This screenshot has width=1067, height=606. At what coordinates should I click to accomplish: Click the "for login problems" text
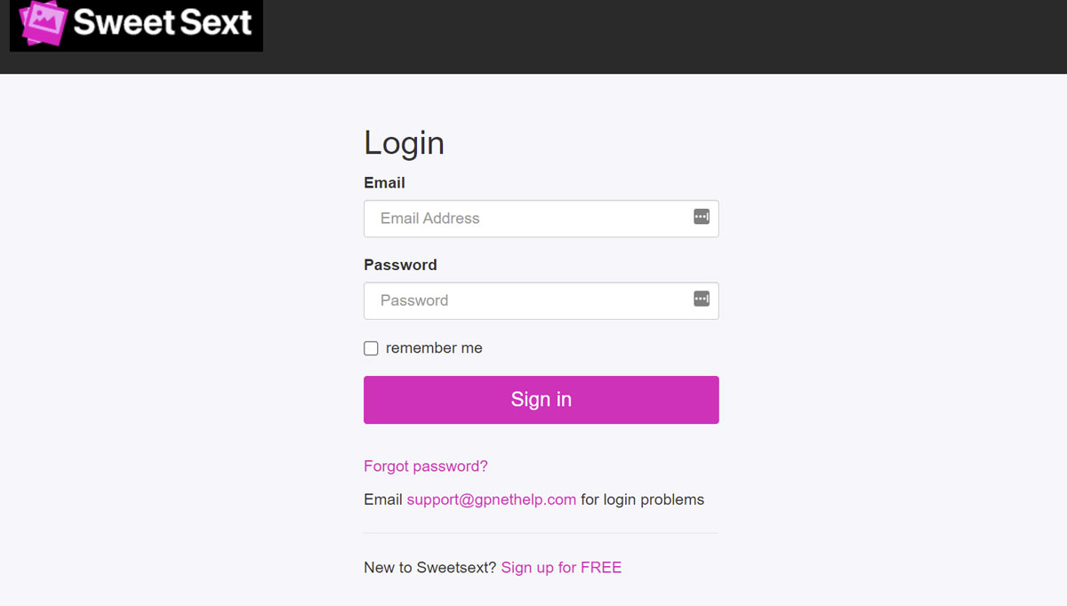pos(642,499)
